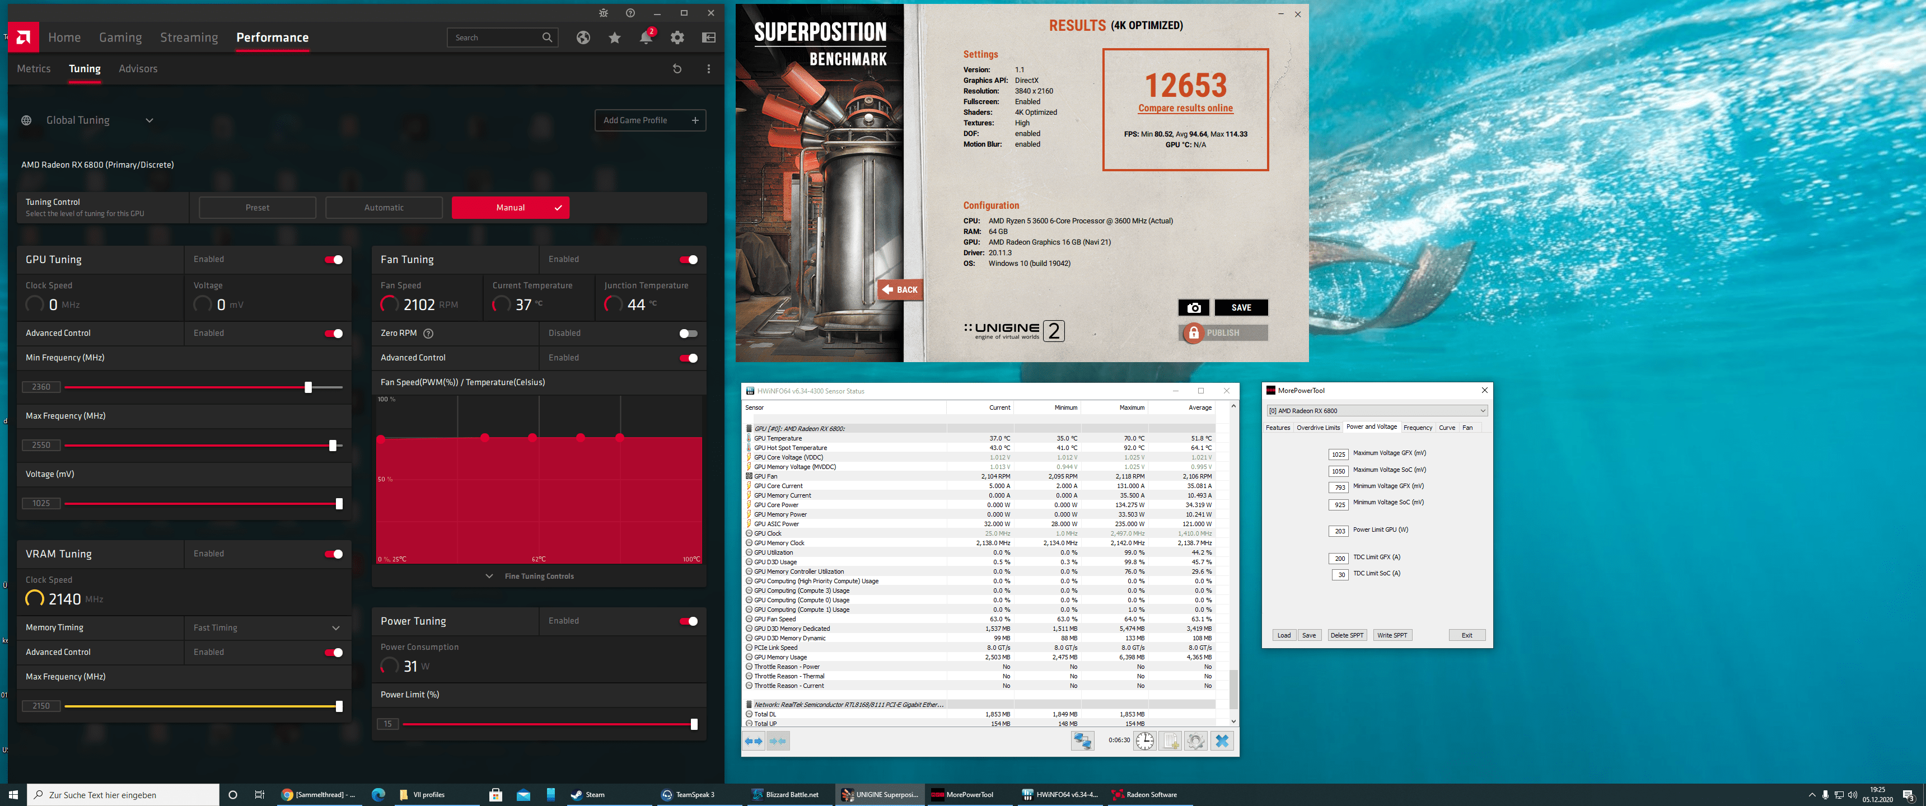Click the Compare results online link
This screenshot has height=806, width=1926.
point(1185,109)
